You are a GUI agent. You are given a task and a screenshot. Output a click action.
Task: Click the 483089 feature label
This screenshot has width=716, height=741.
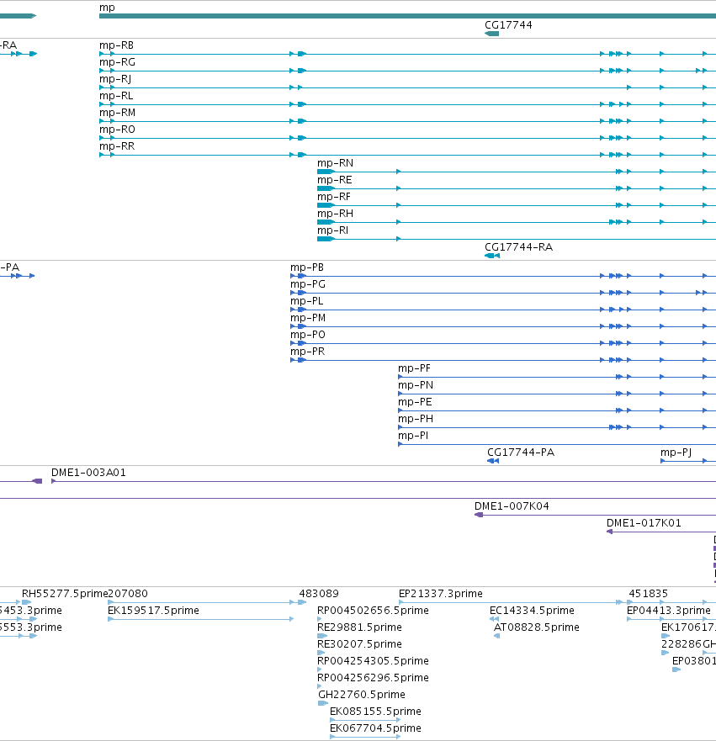pyautogui.click(x=319, y=594)
